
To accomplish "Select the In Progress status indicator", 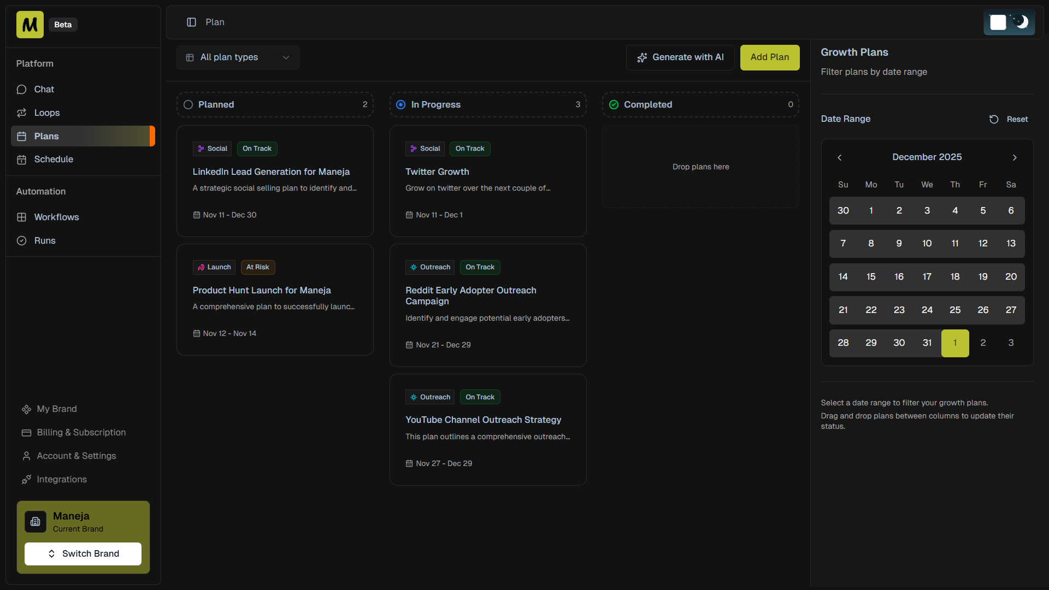I will 400,104.
